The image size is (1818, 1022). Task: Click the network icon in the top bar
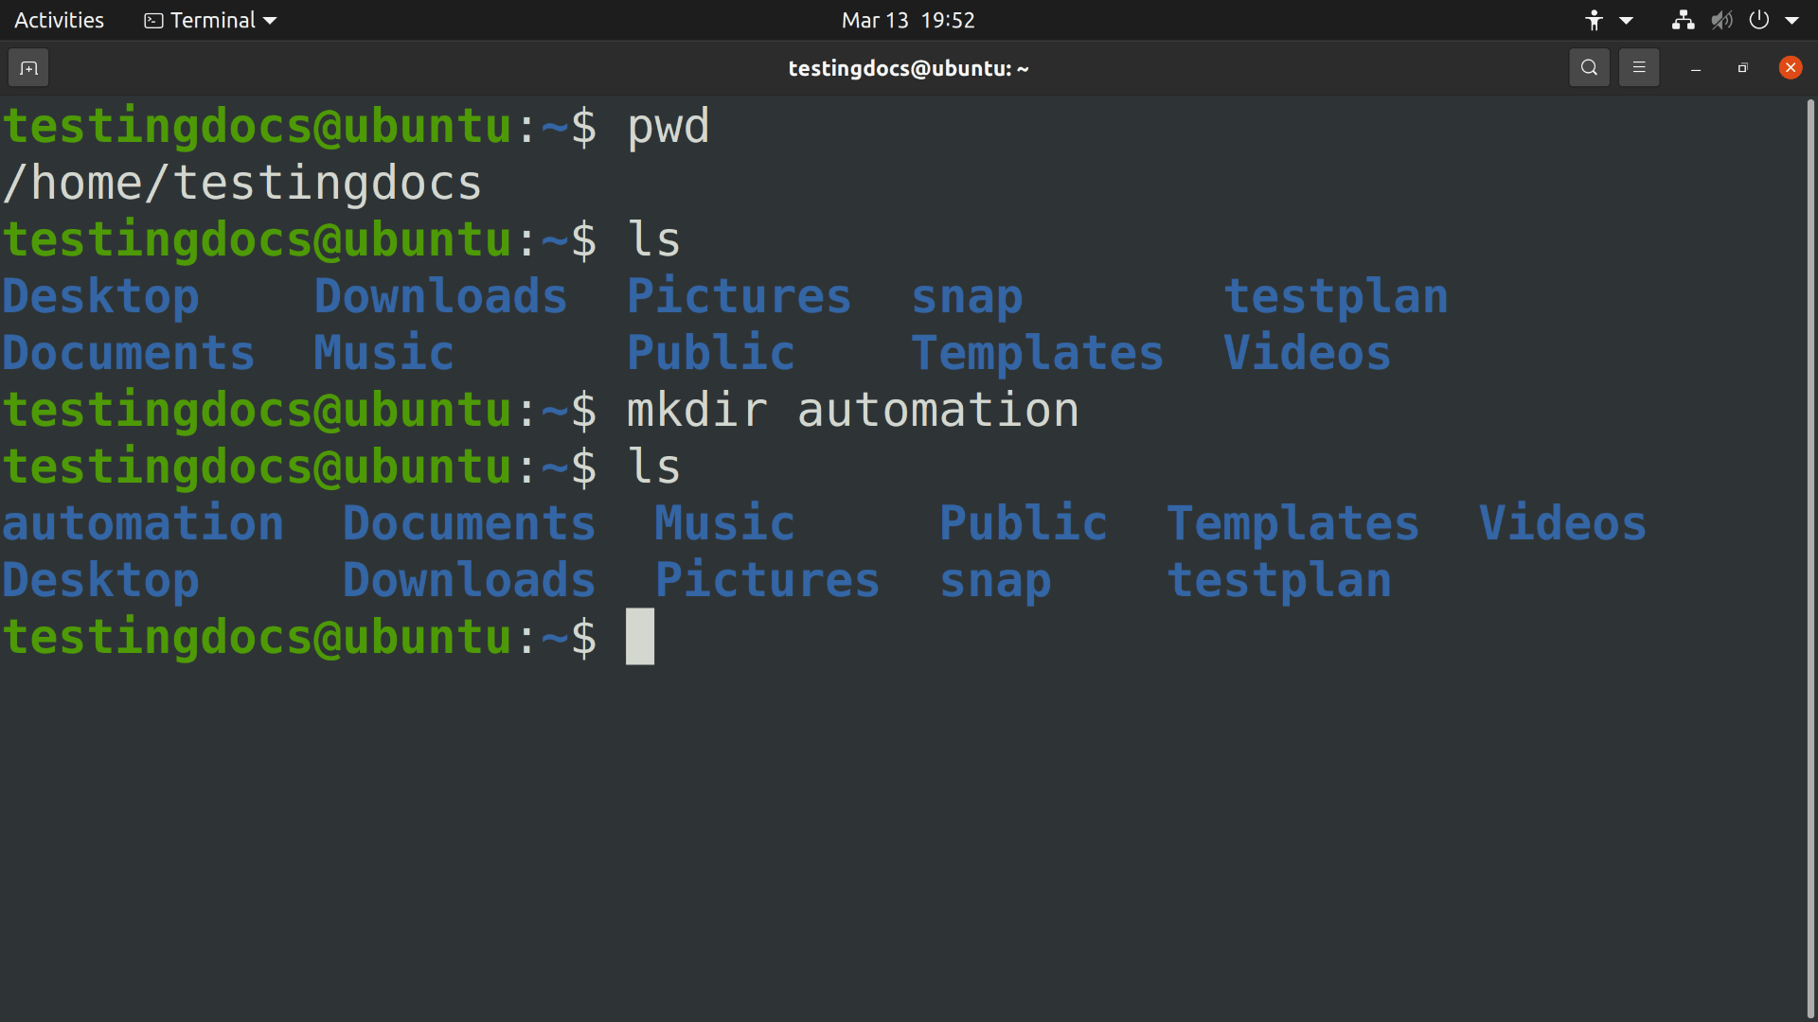[x=1684, y=20]
